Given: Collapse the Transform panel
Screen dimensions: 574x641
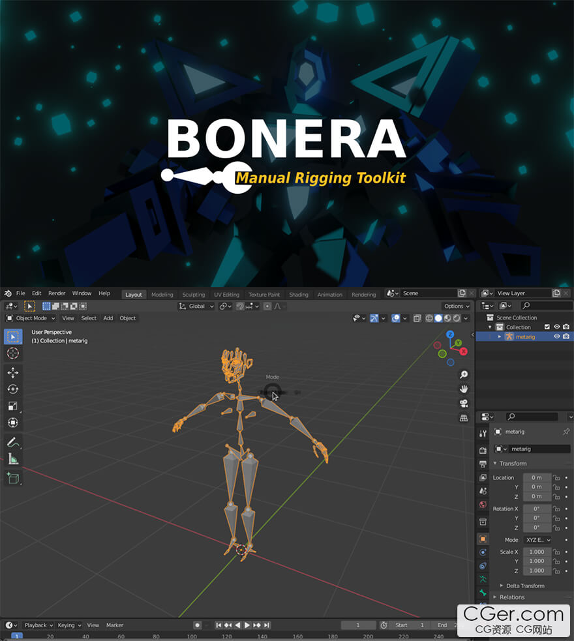Looking at the screenshot, I should tap(495, 463).
